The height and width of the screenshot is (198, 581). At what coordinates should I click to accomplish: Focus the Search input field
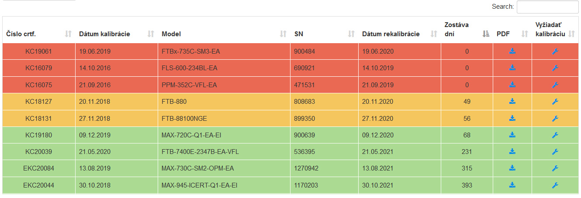tap(547, 7)
